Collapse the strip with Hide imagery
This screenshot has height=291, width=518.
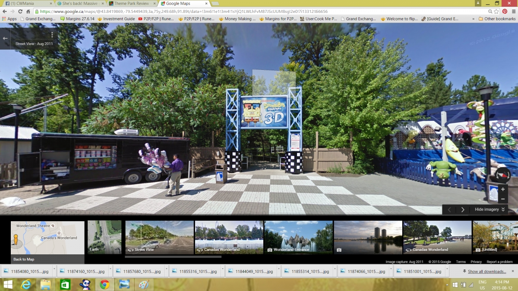pos(490,210)
